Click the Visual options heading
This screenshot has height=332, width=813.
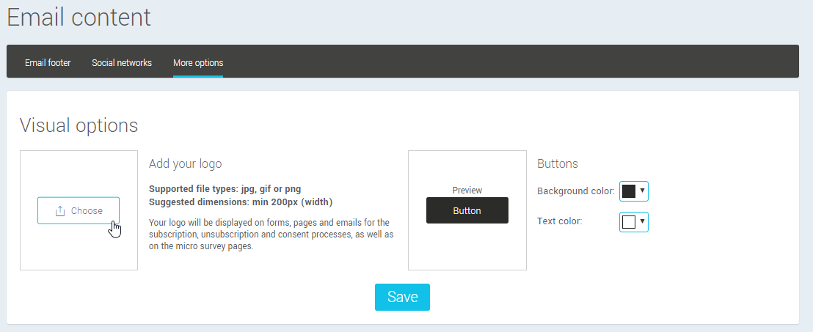[x=79, y=125]
